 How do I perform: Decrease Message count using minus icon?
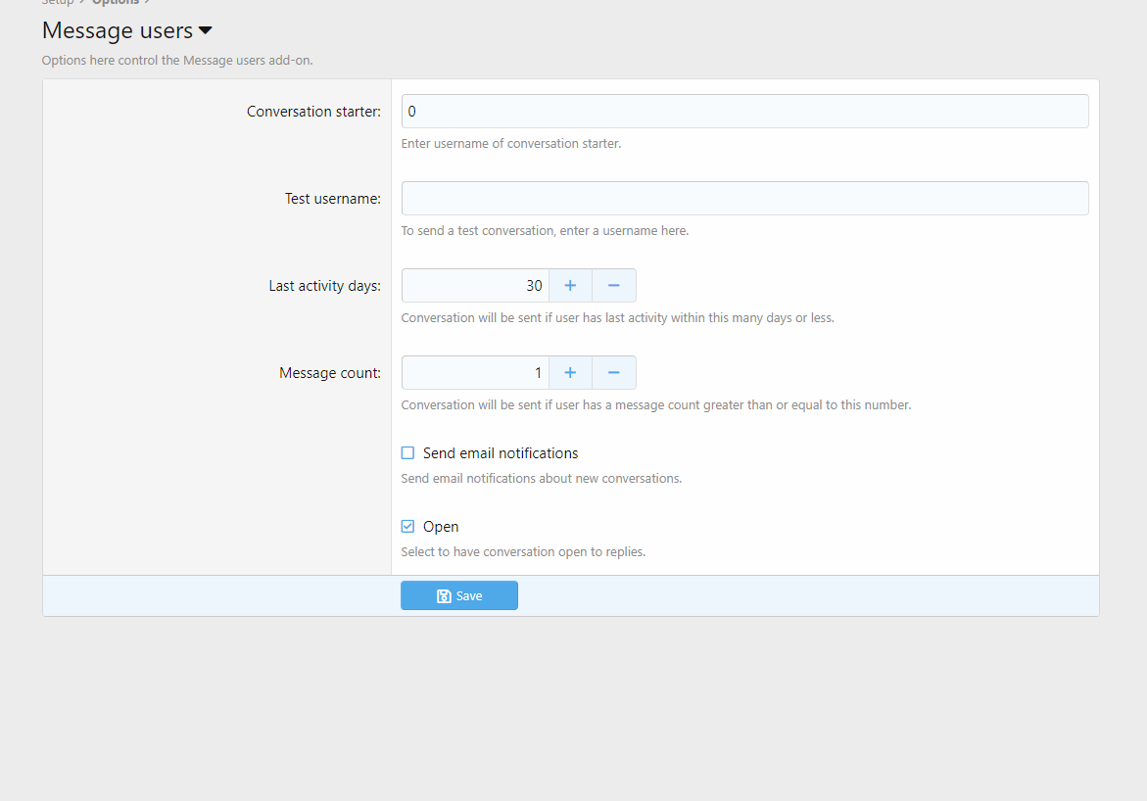[614, 373]
